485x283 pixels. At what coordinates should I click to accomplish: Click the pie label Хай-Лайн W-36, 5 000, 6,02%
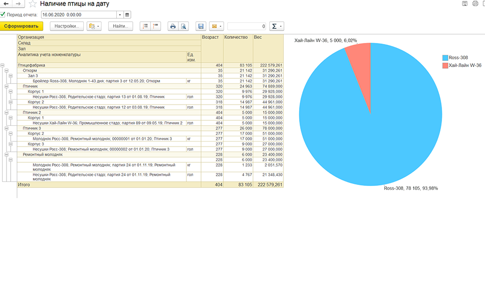click(x=325, y=40)
